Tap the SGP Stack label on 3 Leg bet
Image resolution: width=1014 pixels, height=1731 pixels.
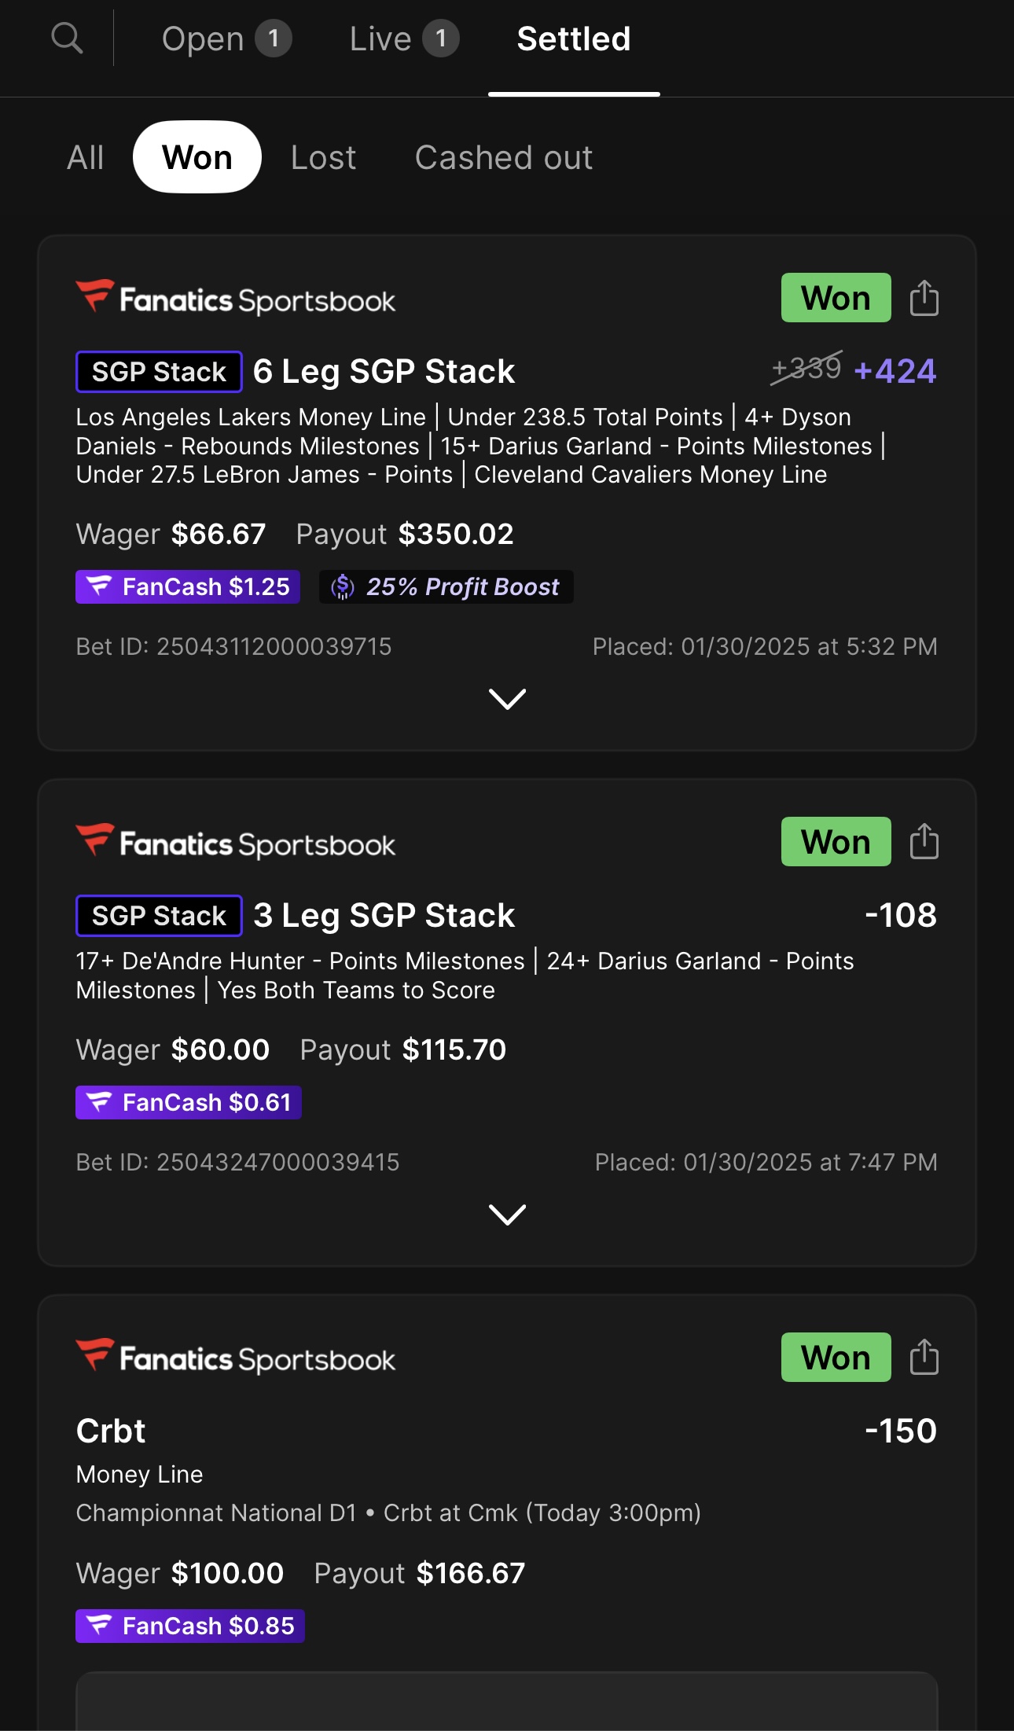tap(159, 916)
